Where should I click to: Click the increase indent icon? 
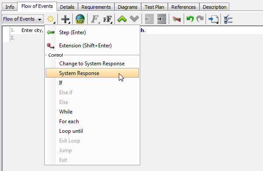tap(161, 19)
